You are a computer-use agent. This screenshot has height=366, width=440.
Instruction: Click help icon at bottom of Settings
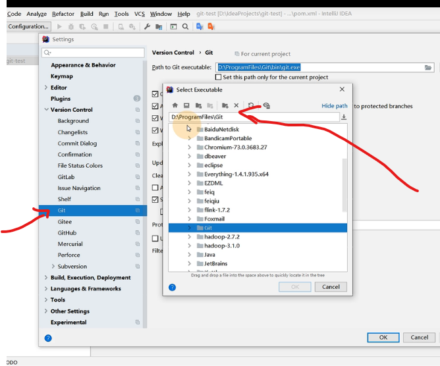[x=48, y=338]
